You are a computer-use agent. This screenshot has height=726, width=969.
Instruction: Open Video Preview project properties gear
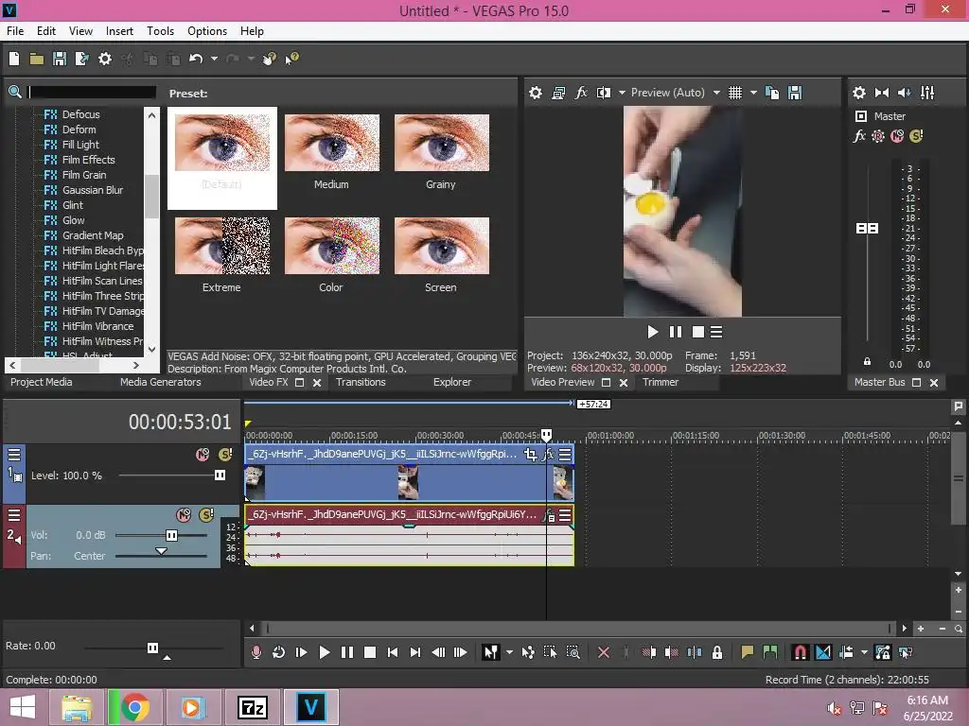coord(536,93)
